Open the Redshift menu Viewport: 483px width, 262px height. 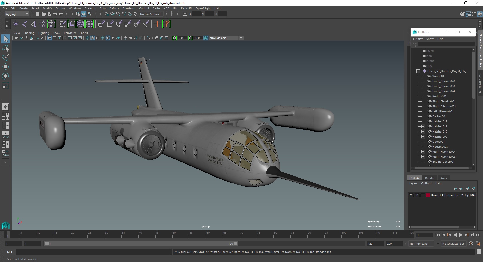point(186,8)
